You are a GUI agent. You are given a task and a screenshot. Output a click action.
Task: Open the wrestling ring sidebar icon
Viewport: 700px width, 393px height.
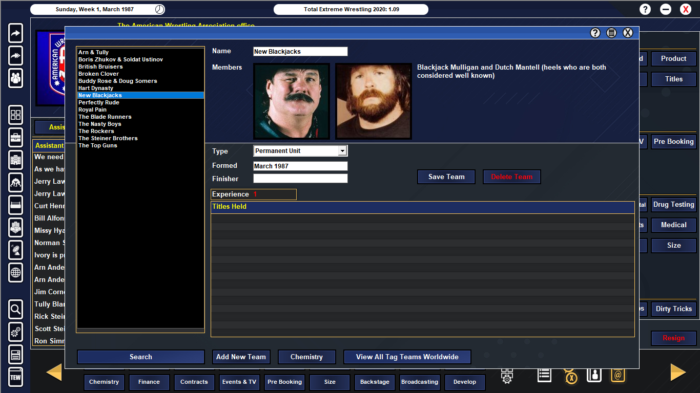click(16, 205)
